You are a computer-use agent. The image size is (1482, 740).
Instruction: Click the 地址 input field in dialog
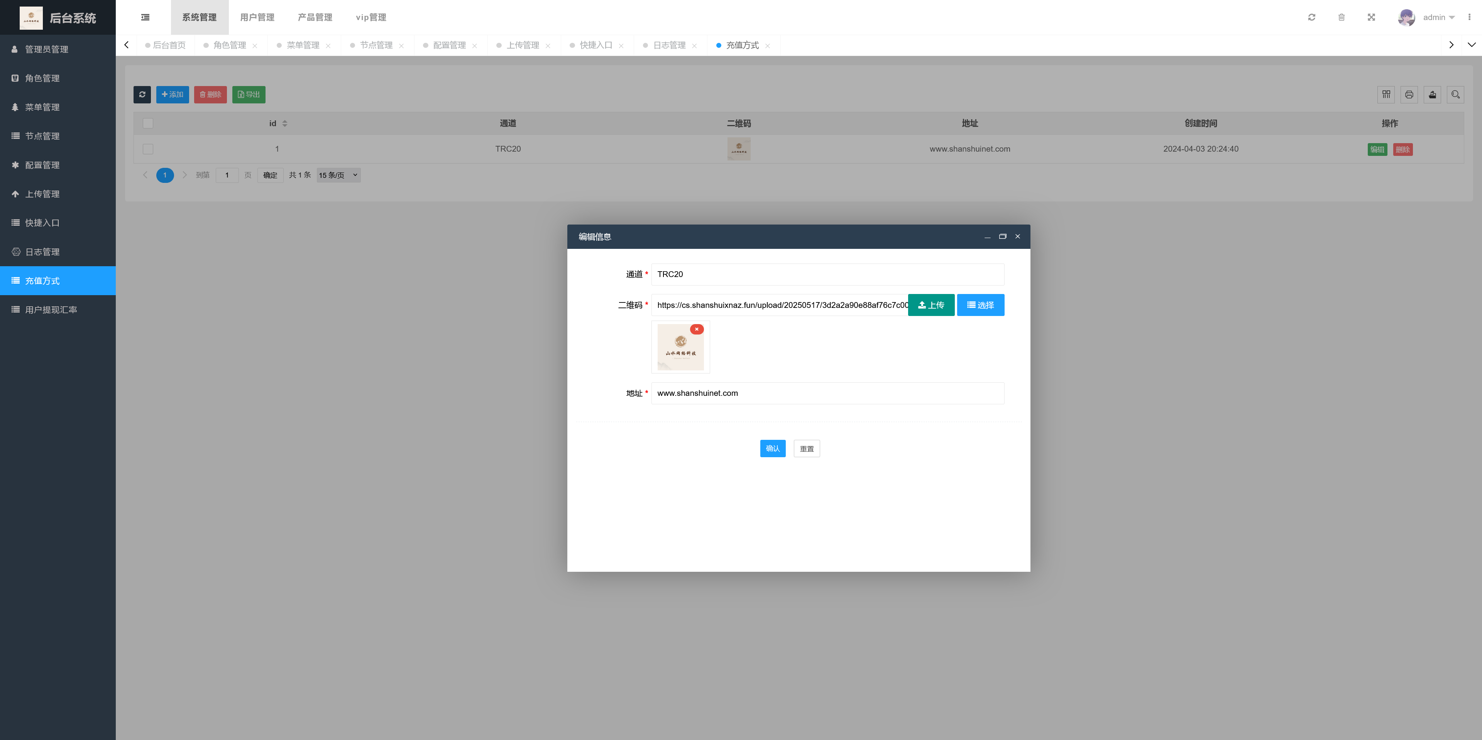click(827, 393)
